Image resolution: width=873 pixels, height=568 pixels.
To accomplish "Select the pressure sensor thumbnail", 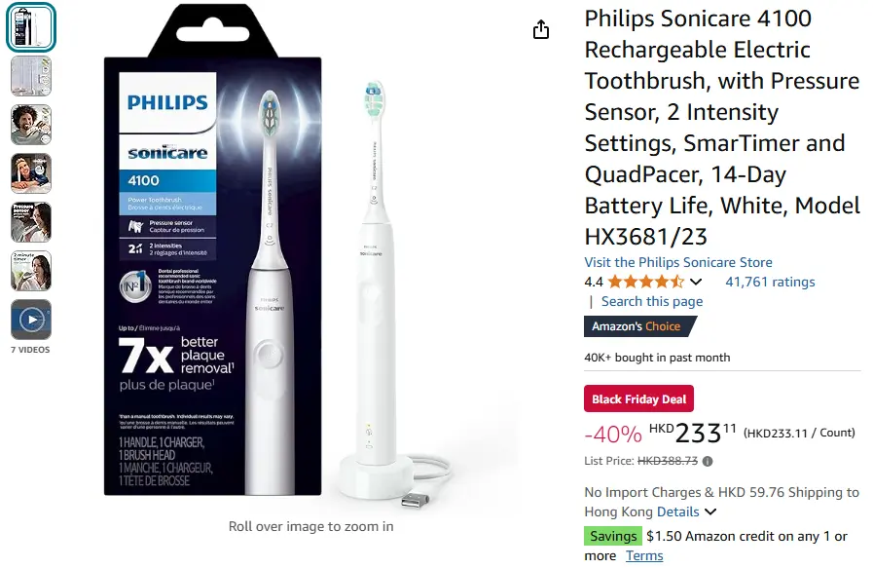I will coord(31,222).
